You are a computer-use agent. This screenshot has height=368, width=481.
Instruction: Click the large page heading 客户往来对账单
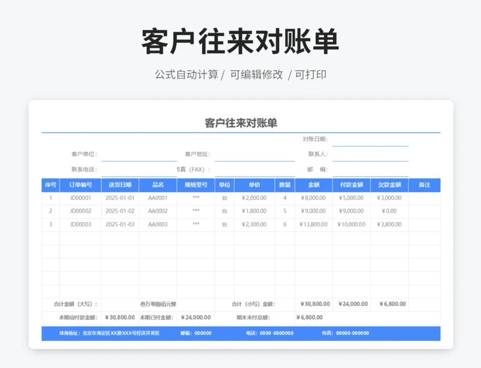click(x=240, y=41)
